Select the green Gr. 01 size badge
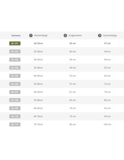Image resolution: width=124 pixels, height=160 pixels. (15, 43)
